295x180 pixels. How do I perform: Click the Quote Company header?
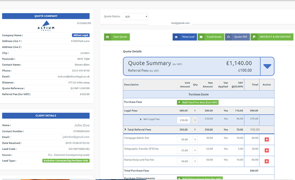pos(46,16)
